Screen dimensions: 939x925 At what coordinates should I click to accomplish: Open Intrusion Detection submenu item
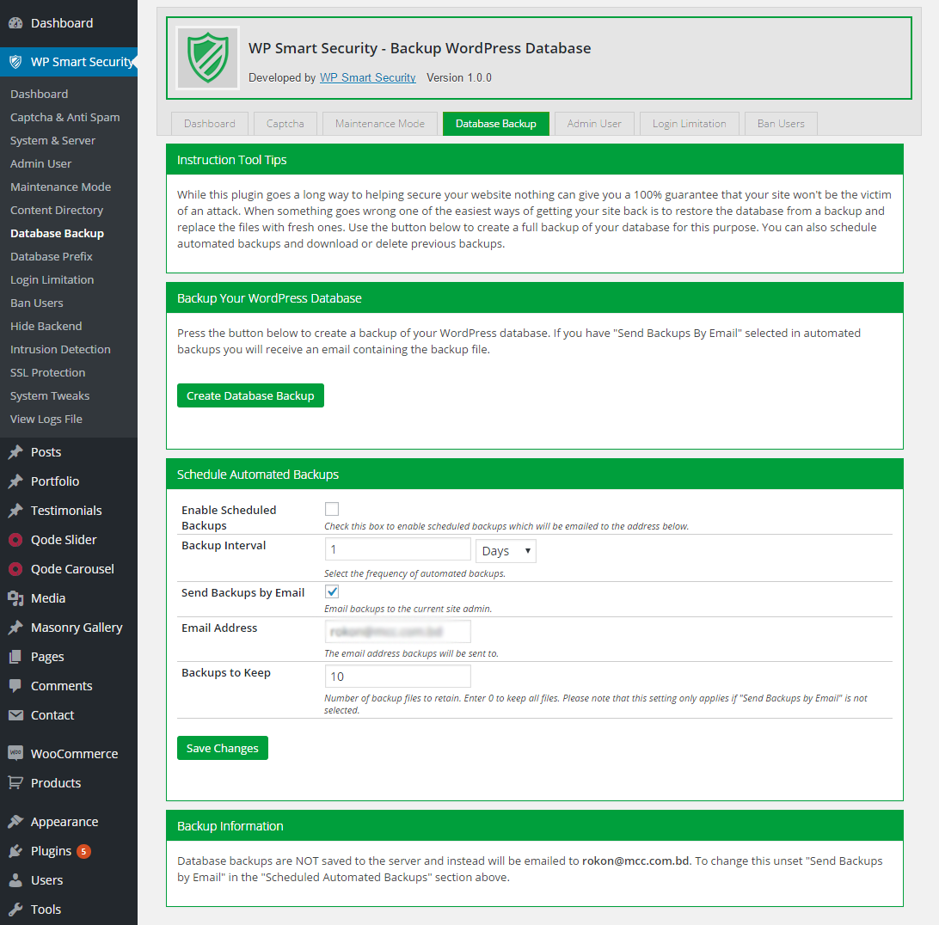(x=60, y=350)
